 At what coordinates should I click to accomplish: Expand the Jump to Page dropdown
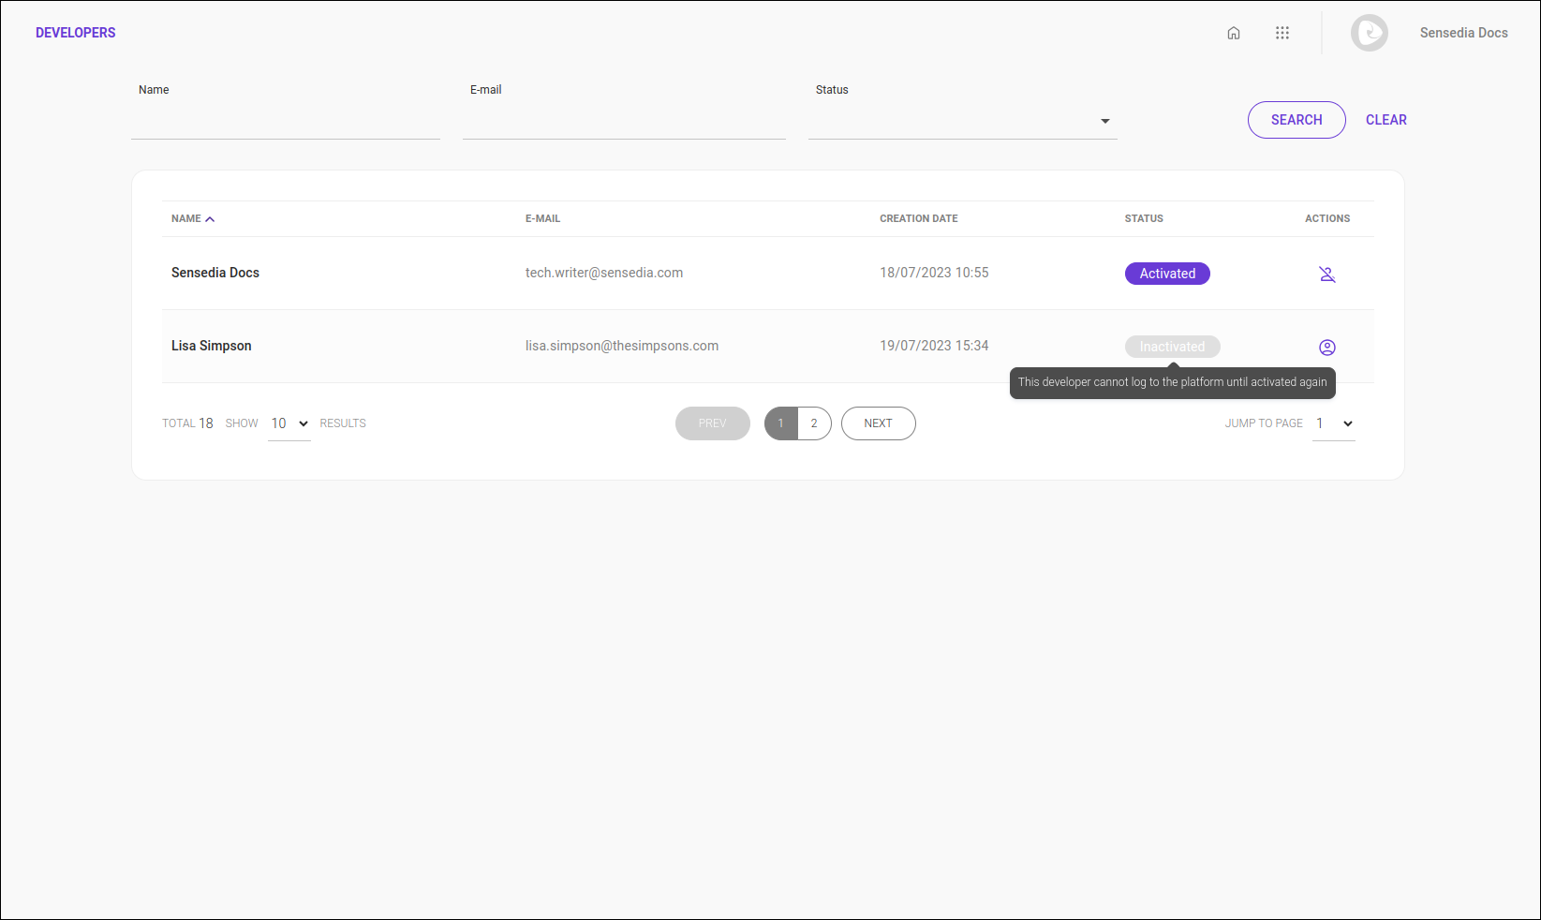(1333, 423)
